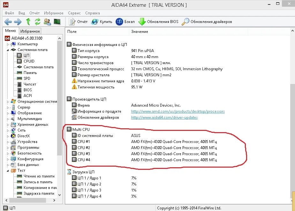This screenshot has height=211, width=295.
Task: Open the Вид menu
Action: 22,13
